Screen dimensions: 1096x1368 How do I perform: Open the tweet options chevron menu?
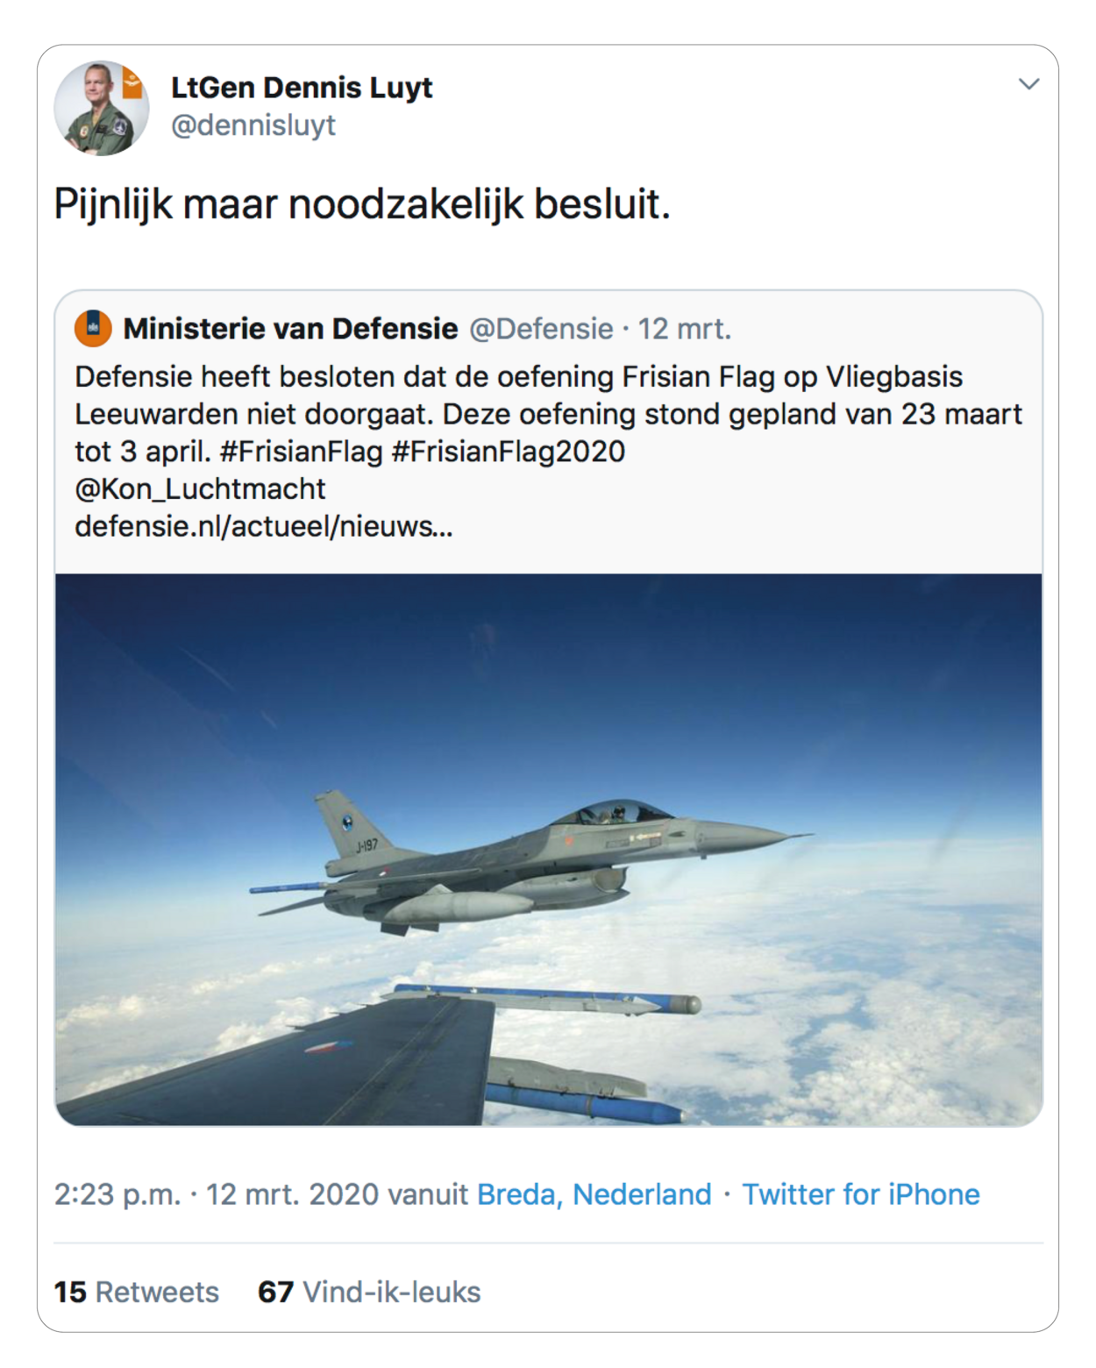click(1028, 84)
